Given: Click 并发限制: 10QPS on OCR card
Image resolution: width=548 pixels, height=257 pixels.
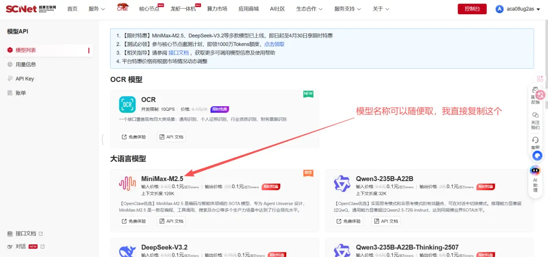Looking at the screenshot, I should (158, 109).
